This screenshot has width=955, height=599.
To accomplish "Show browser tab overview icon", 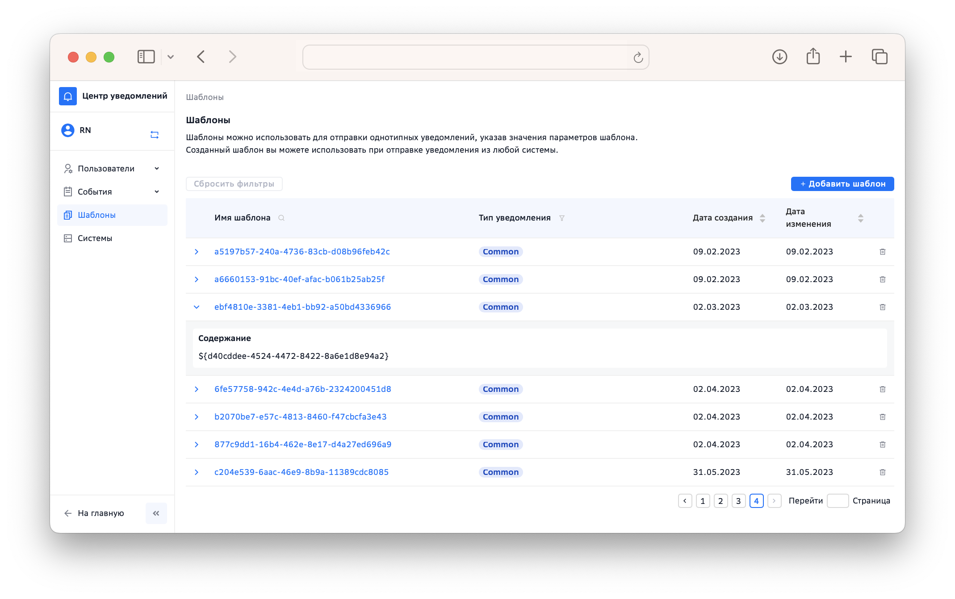I will [880, 57].
